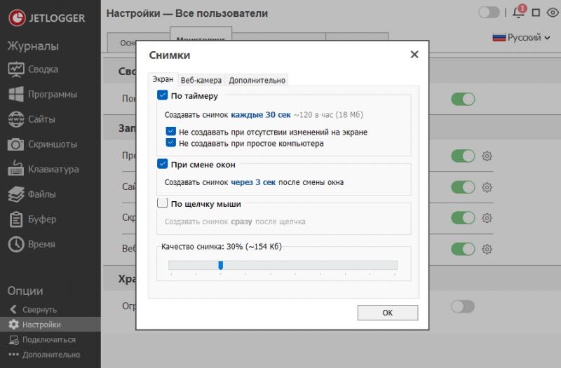Open Программы in the sidebar
Image resolution: width=561 pixels, height=368 pixels.
(x=16, y=95)
